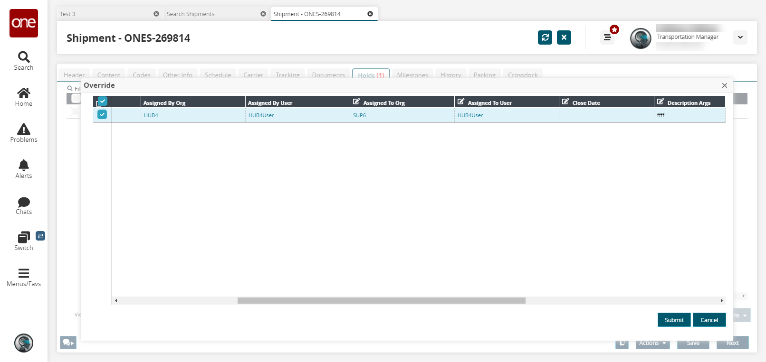Close the shipment with teal X button
Viewport: 766px width, 362px height.
(564, 37)
